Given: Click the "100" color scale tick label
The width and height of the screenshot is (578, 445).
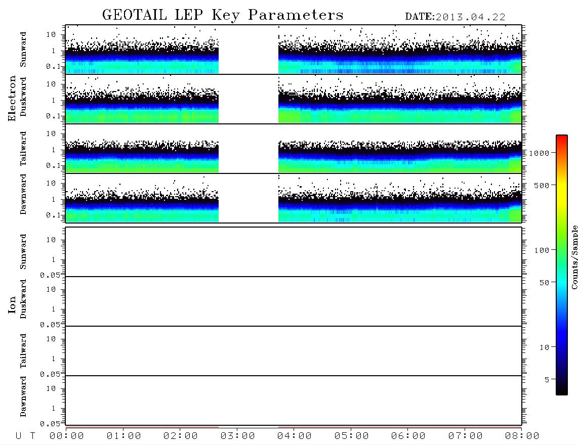Looking at the screenshot, I should 542,250.
